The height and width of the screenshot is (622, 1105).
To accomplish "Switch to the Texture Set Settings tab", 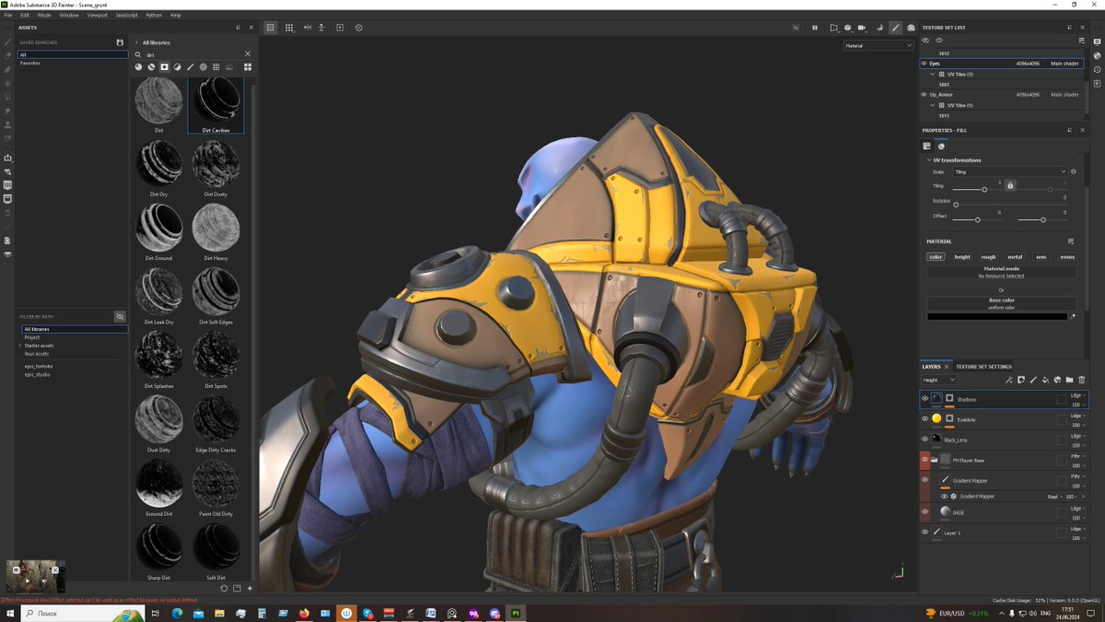I will 983,367.
